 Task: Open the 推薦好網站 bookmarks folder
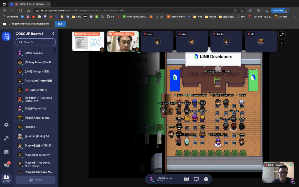[x=226, y=17]
